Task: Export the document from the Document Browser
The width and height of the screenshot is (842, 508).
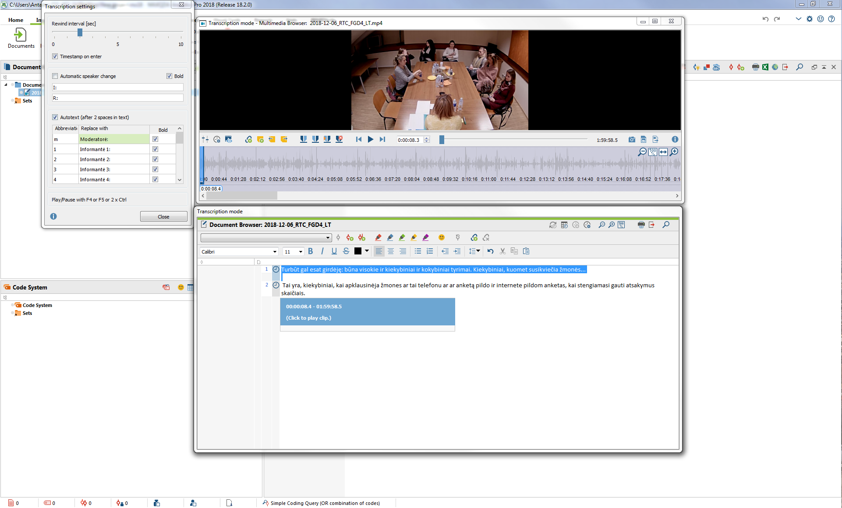Action: [x=652, y=225]
